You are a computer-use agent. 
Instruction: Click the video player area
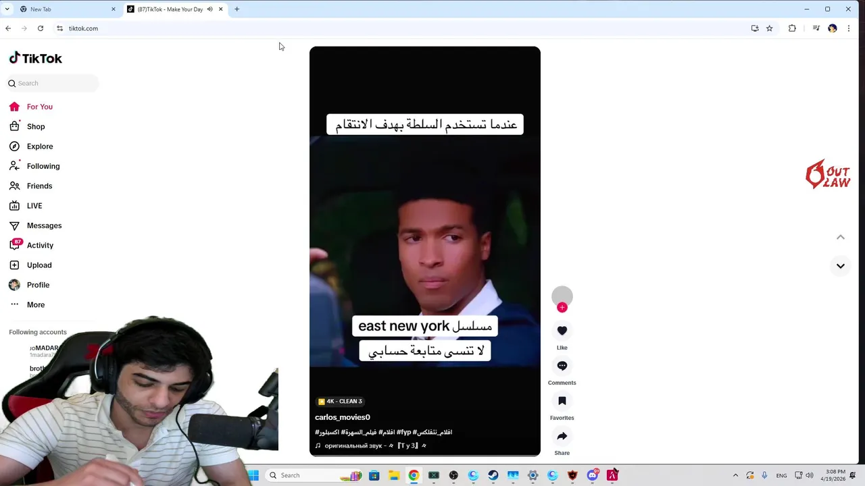[x=424, y=251]
